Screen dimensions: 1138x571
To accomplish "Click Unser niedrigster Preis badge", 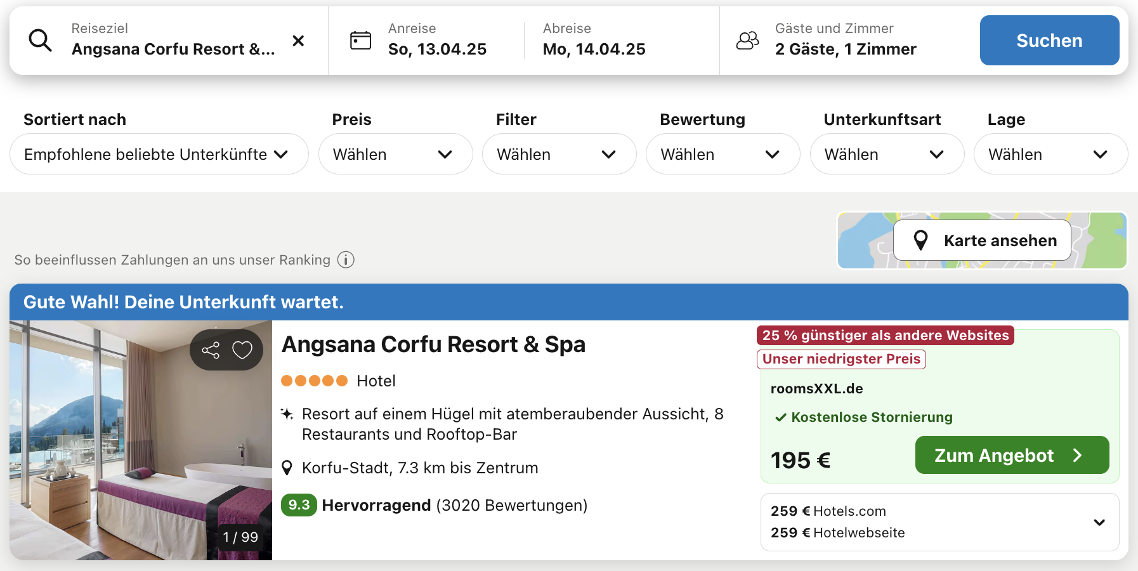I will pyautogui.click(x=841, y=359).
